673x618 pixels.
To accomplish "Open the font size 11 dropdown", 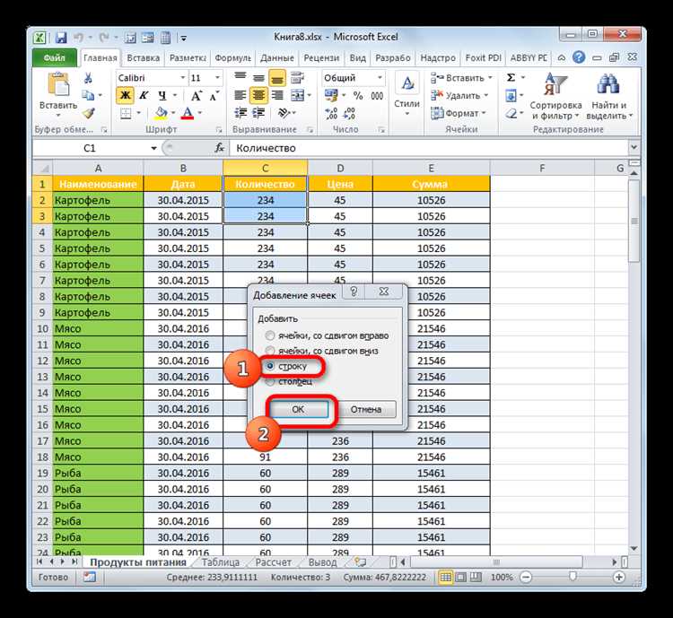I will pos(217,78).
